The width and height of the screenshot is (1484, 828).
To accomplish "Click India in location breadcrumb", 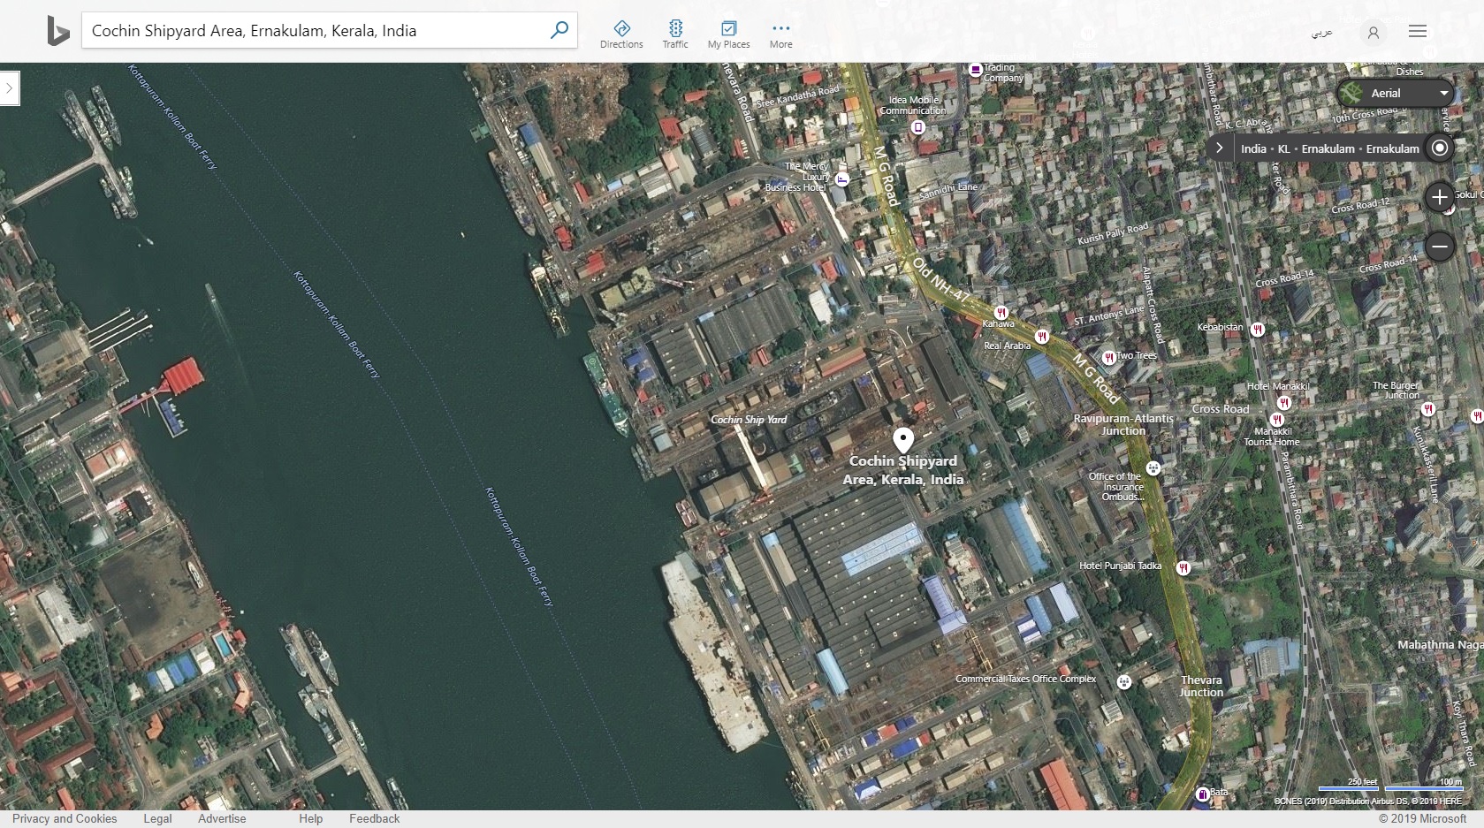I will click(1253, 148).
